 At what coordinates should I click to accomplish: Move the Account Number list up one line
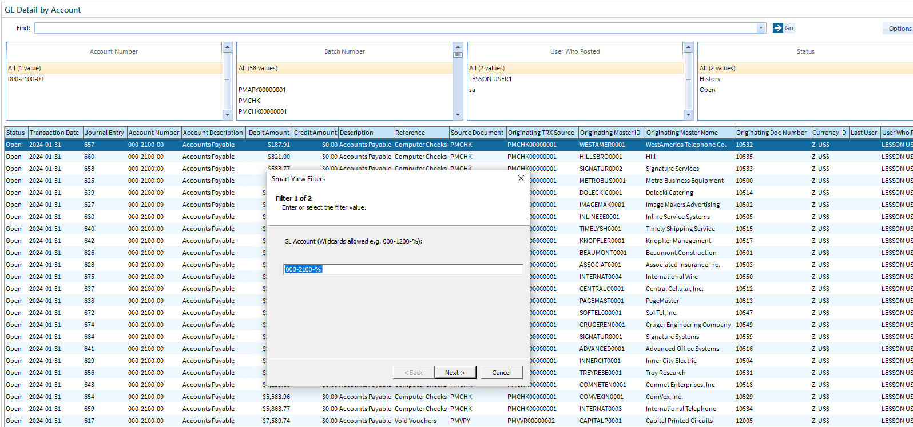(x=227, y=47)
